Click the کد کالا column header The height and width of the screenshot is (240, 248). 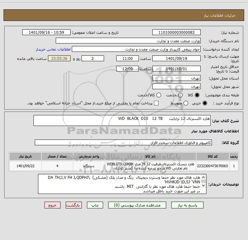pyautogui.click(x=213, y=156)
